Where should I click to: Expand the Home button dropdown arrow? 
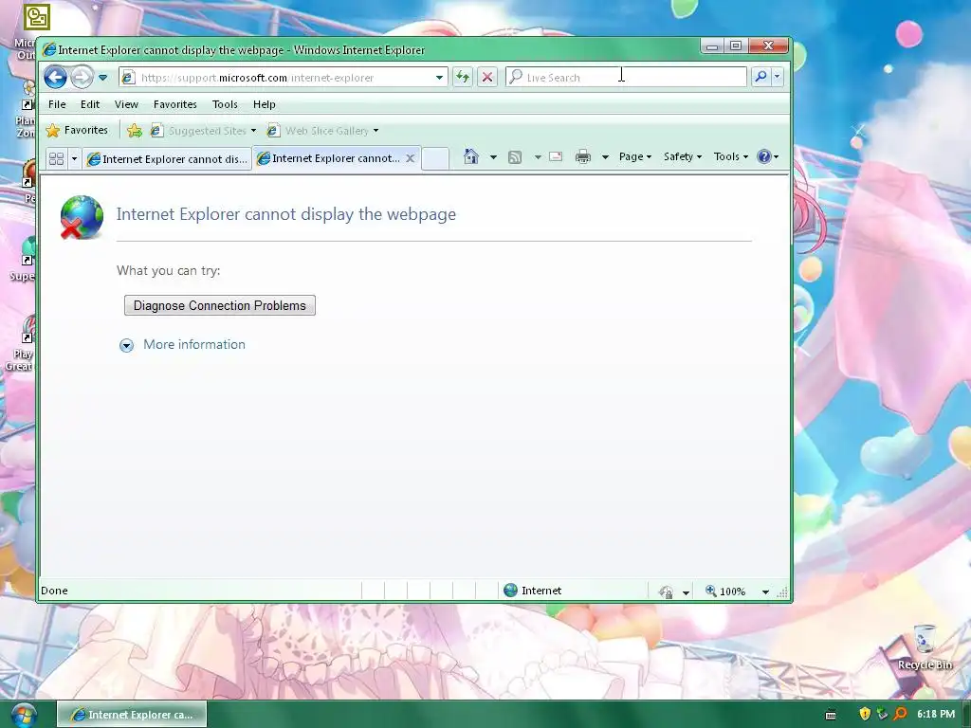point(493,157)
